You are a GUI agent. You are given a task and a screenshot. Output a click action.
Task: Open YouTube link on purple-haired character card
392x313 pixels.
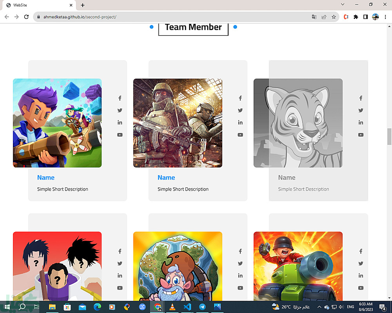[x=120, y=135]
